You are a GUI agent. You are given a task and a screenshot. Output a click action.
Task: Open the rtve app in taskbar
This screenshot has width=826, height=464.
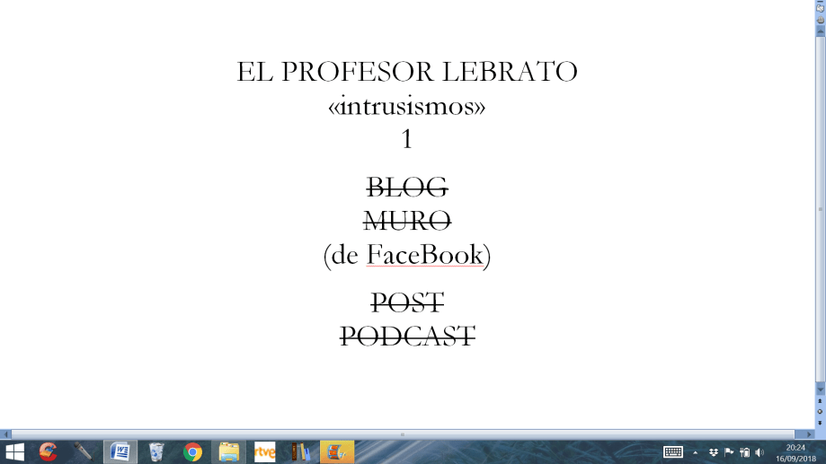tap(264, 451)
